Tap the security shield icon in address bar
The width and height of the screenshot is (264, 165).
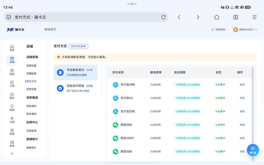pyautogui.click(x=9, y=17)
